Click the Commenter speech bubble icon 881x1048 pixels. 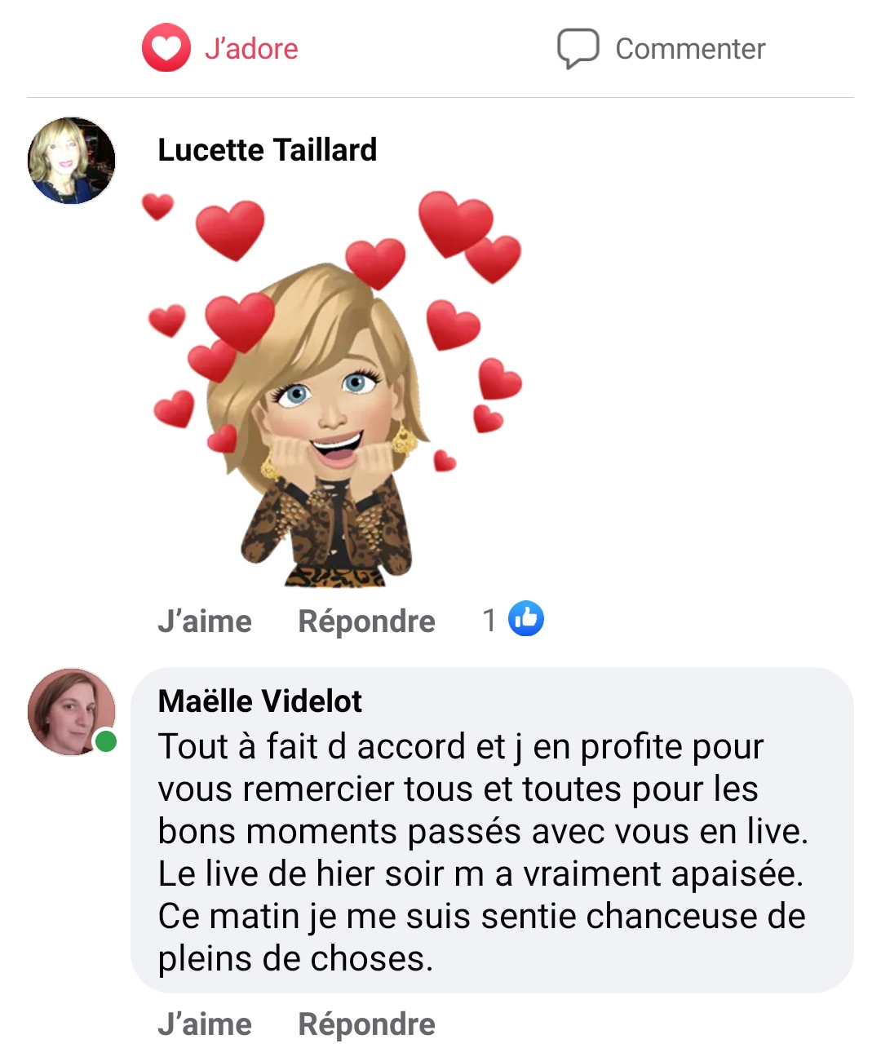click(x=578, y=48)
